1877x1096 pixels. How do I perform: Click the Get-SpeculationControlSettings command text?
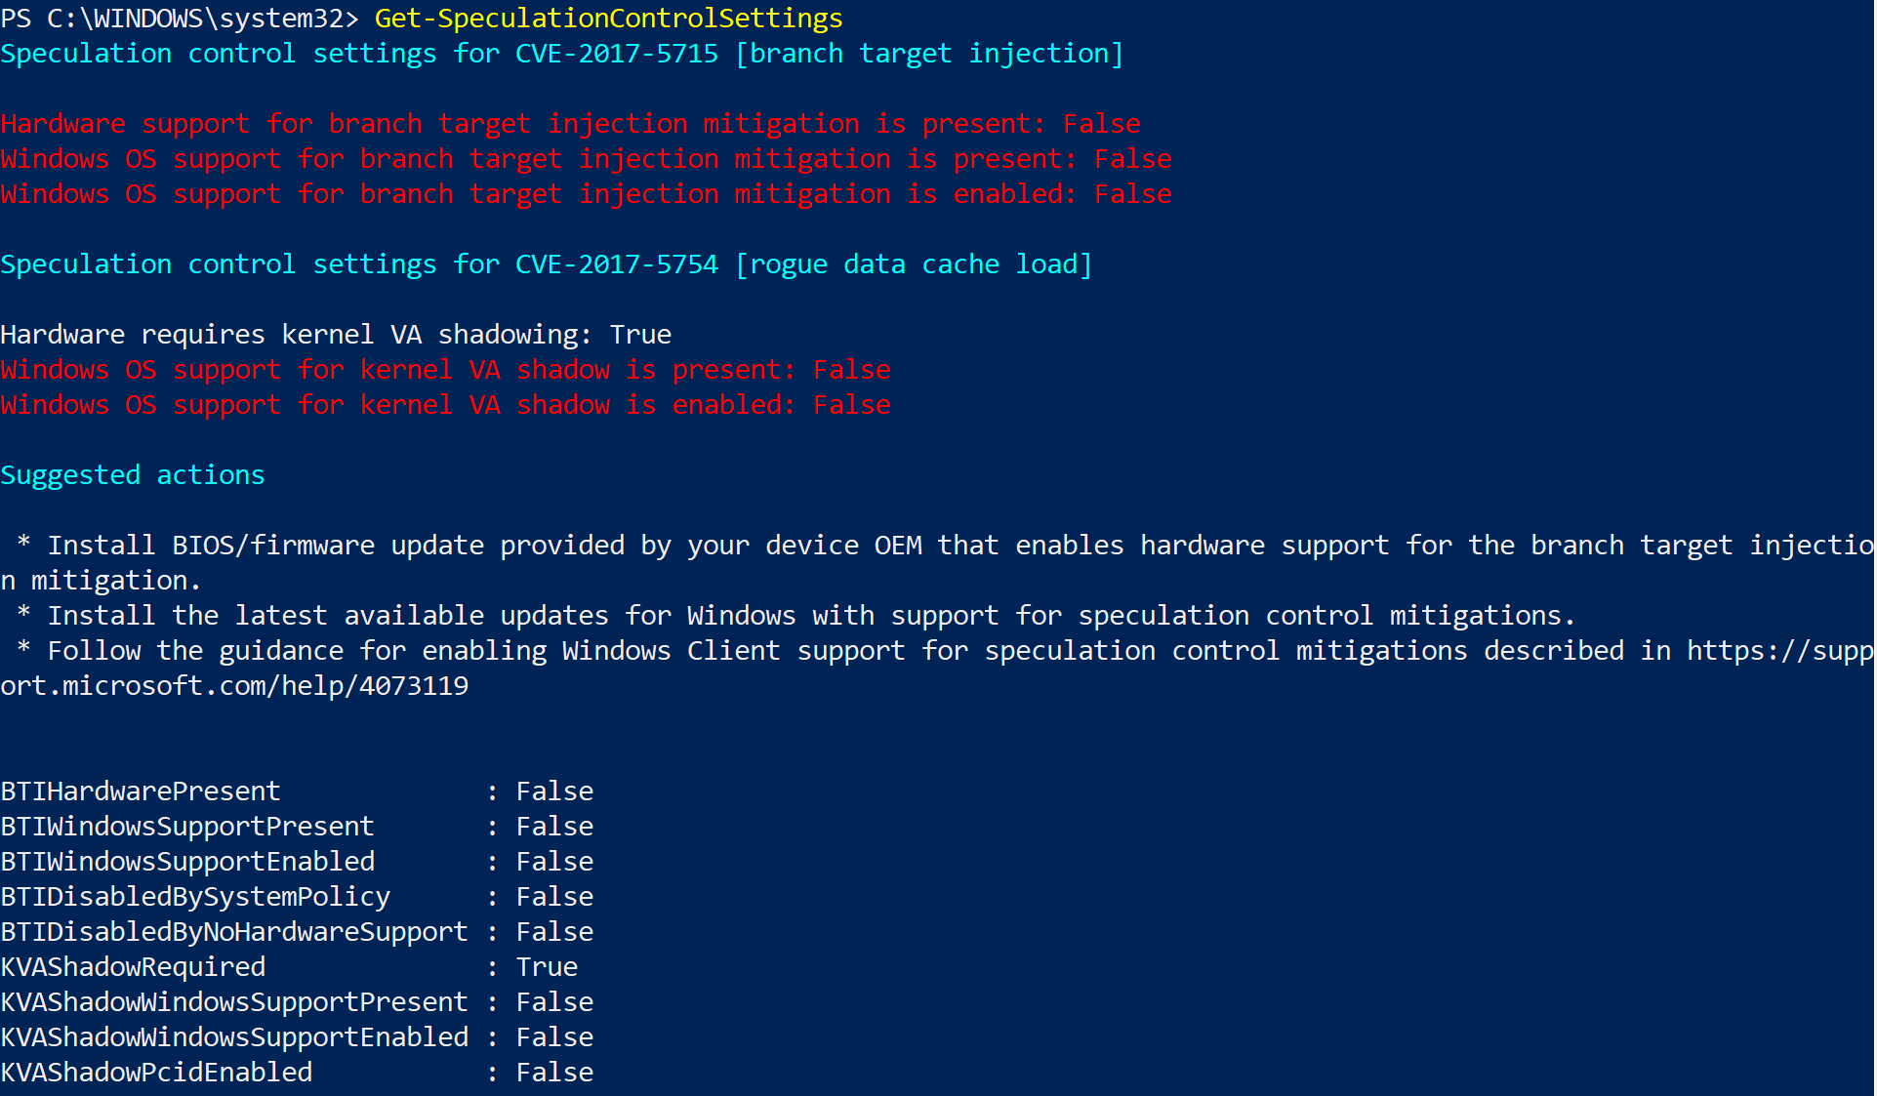(x=608, y=19)
